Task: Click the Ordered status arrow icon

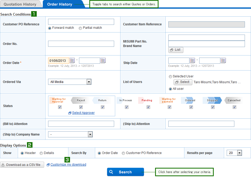Action: coord(190,100)
